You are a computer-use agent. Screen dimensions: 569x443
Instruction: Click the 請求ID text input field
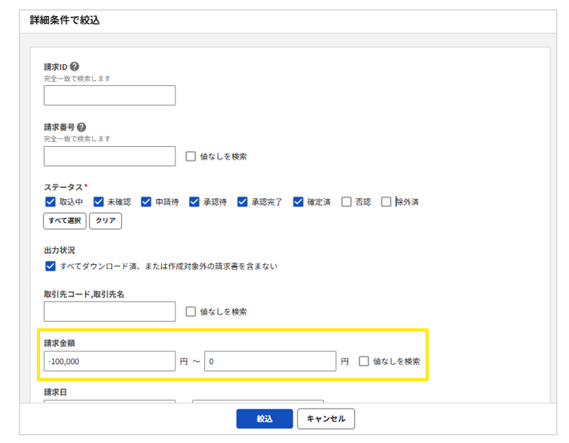point(109,96)
